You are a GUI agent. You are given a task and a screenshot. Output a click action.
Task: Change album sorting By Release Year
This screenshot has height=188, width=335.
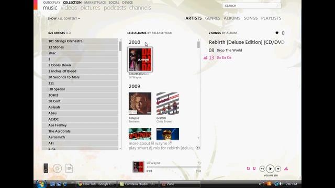[x=160, y=33]
